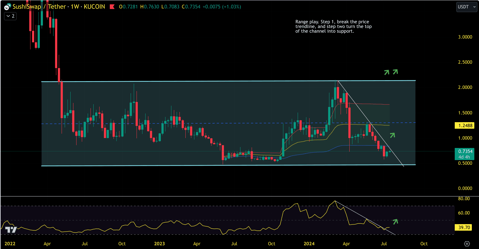Image resolution: width=479 pixels, height=249 pixels.
Task: Open chart settings gear icon at bottom right
Action: coord(467,244)
